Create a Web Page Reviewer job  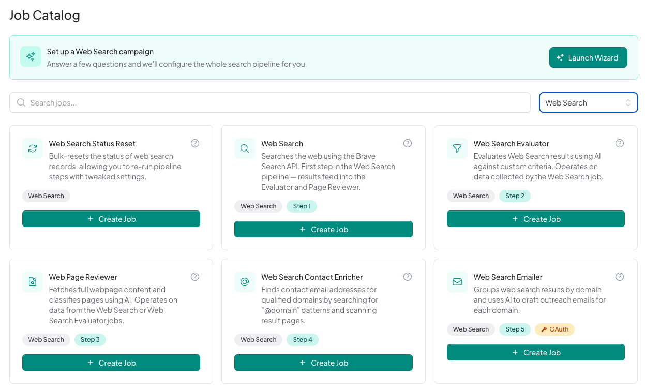click(111, 363)
